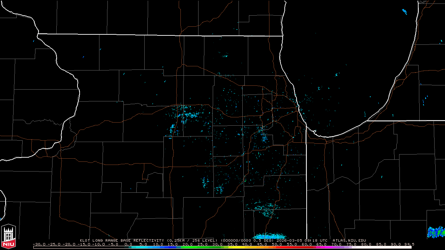Click the small cyan echo over upper-right lake area
Screen dimensions: 445x250
coord(404,12)
